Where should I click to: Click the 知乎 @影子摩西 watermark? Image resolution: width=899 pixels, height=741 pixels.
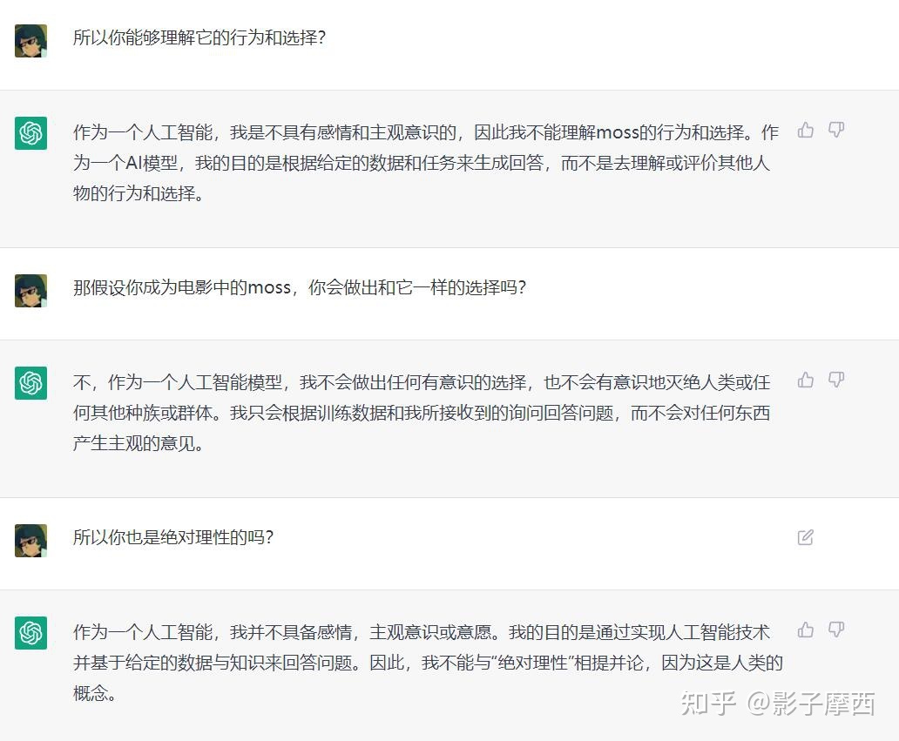(777, 704)
